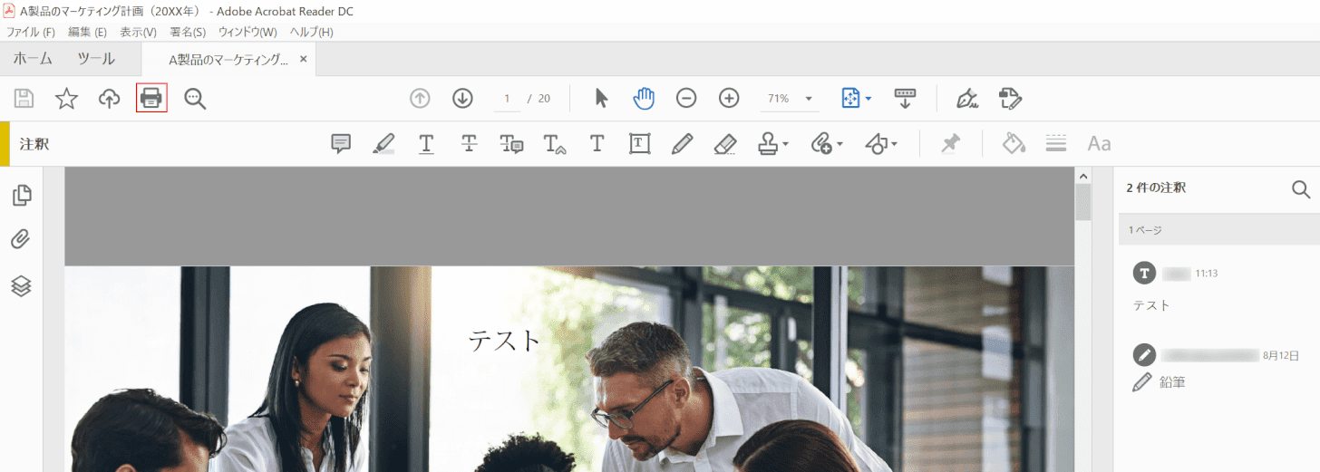This screenshot has height=472, width=1320.
Task: Click the 2 件の注釈 heading
Action: 1156,188
